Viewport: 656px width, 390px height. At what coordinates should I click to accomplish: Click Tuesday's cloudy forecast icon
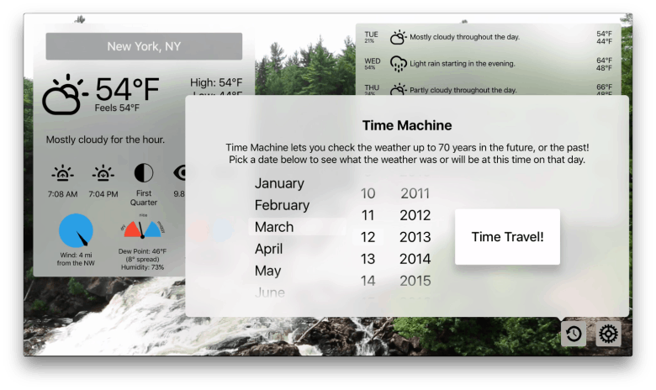pos(398,37)
